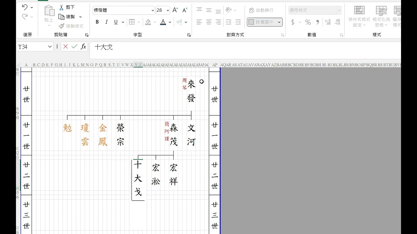Toggle Underline formatting

point(116,22)
